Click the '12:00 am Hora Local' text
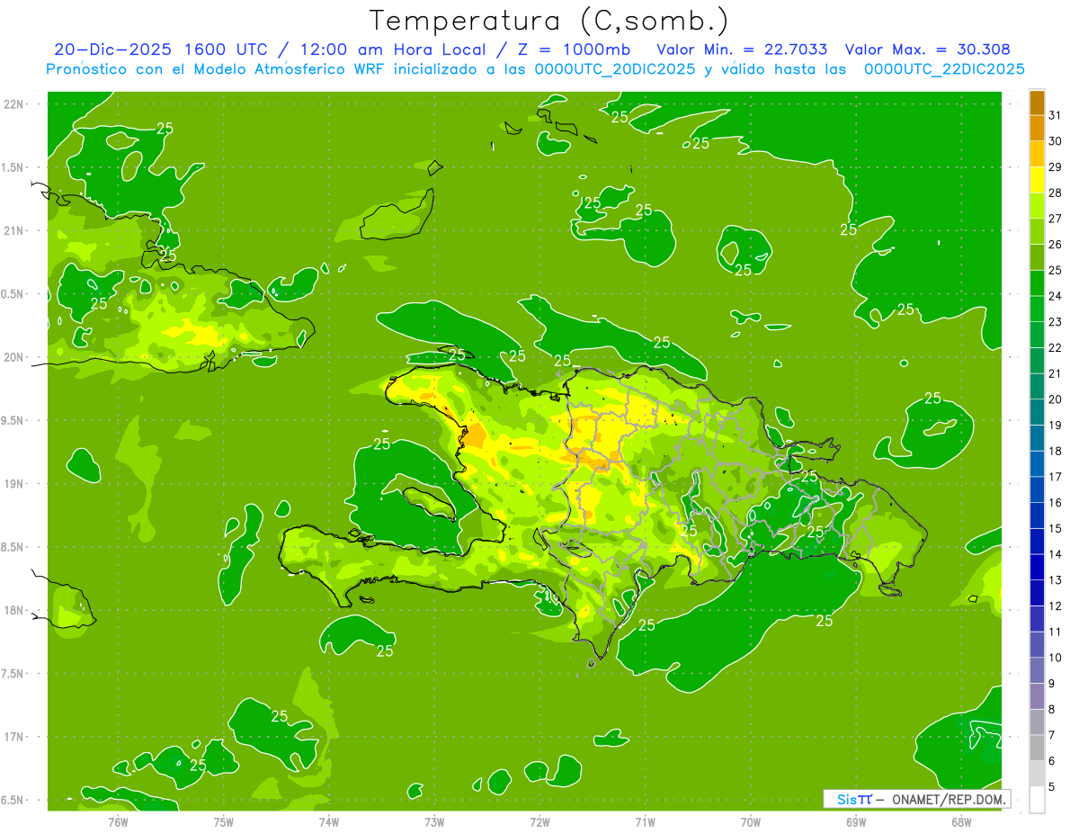Image resolution: width=1079 pixels, height=834 pixels. [391, 49]
